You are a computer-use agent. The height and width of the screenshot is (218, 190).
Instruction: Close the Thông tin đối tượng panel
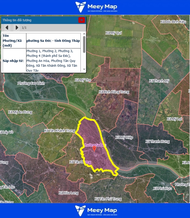pyautogui.click(x=82, y=20)
